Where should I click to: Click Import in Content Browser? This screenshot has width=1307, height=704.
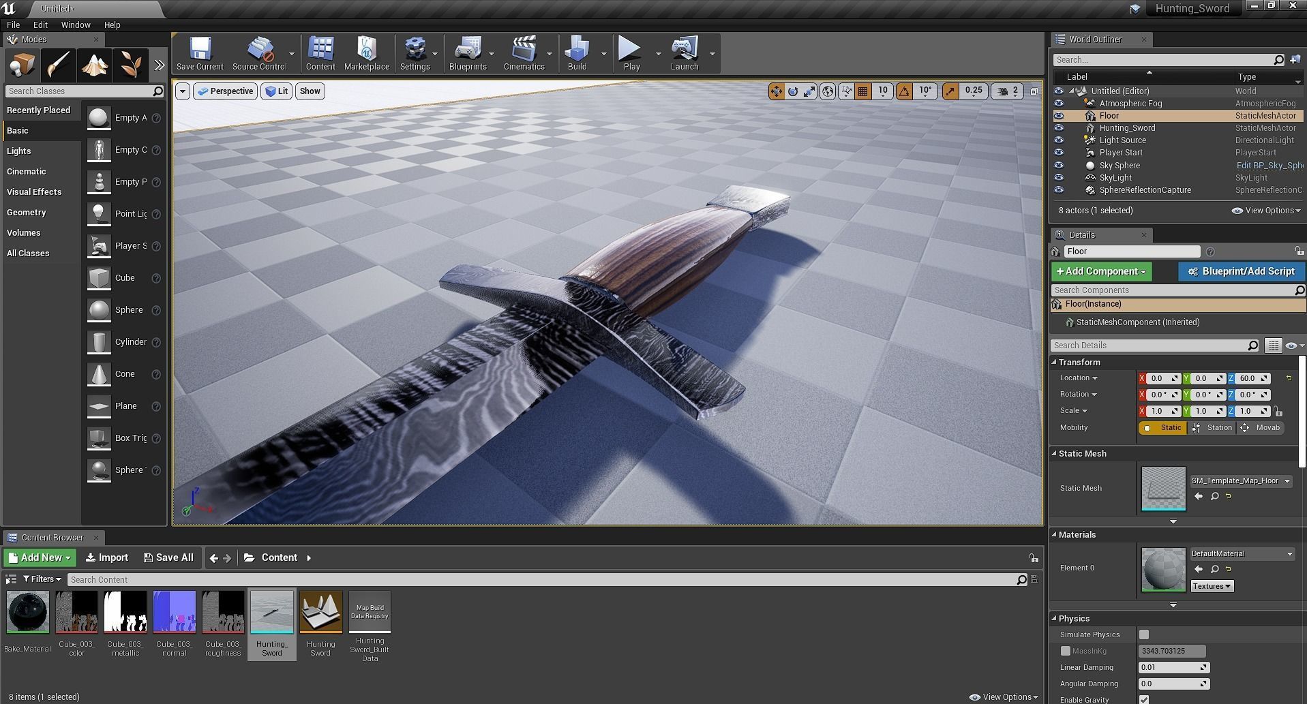[107, 557]
